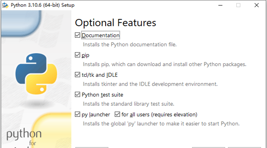The height and width of the screenshot is (148, 267).
Task: Close the Python 3.10.6 Setup window
Action: [x=257, y=5]
